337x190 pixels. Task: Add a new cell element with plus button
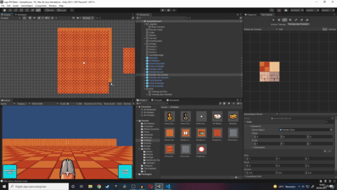325,151
